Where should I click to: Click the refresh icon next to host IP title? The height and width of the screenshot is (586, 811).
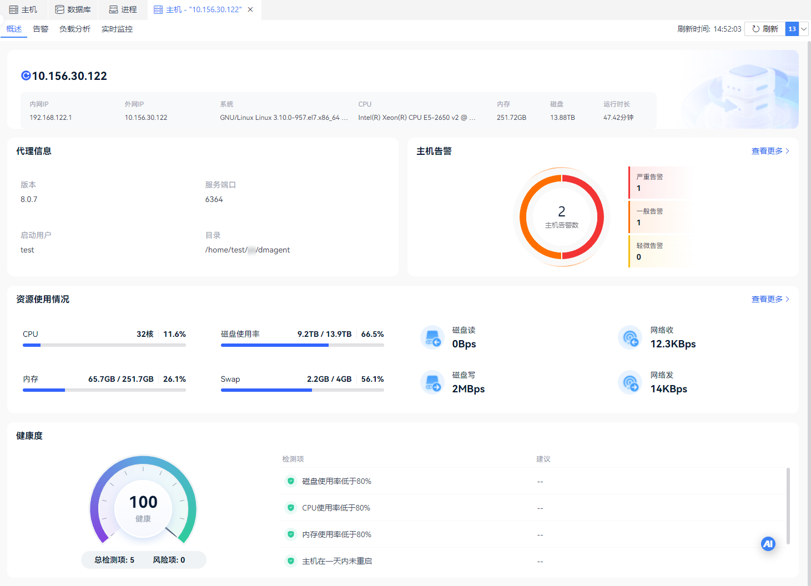[x=26, y=75]
